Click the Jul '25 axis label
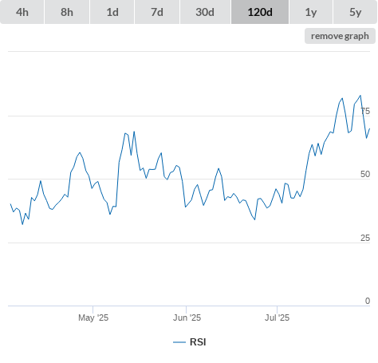The width and height of the screenshot is (378, 363). pyautogui.click(x=277, y=318)
